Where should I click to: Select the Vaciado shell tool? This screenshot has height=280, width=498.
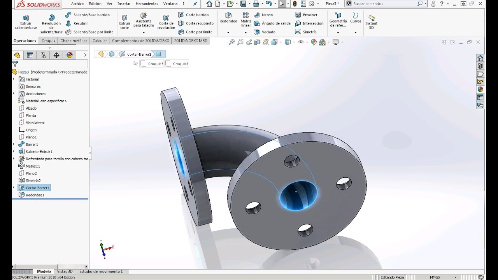(265, 32)
